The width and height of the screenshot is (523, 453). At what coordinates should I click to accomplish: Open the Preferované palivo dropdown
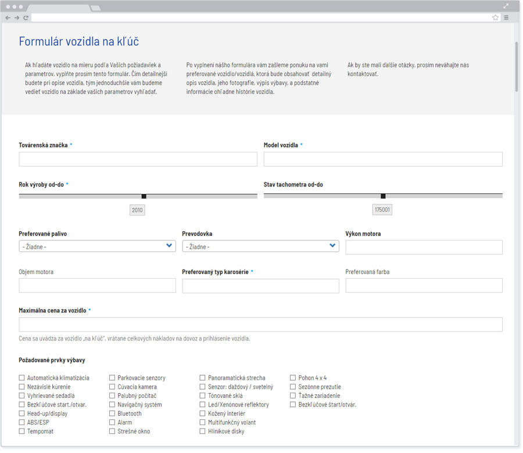pyautogui.click(x=97, y=246)
